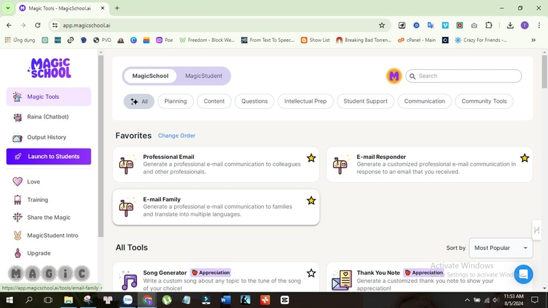Screen dimensions: 548x308
Task: Open the Poe bookmark
Action: pyautogui.click(x=164, y=40)
